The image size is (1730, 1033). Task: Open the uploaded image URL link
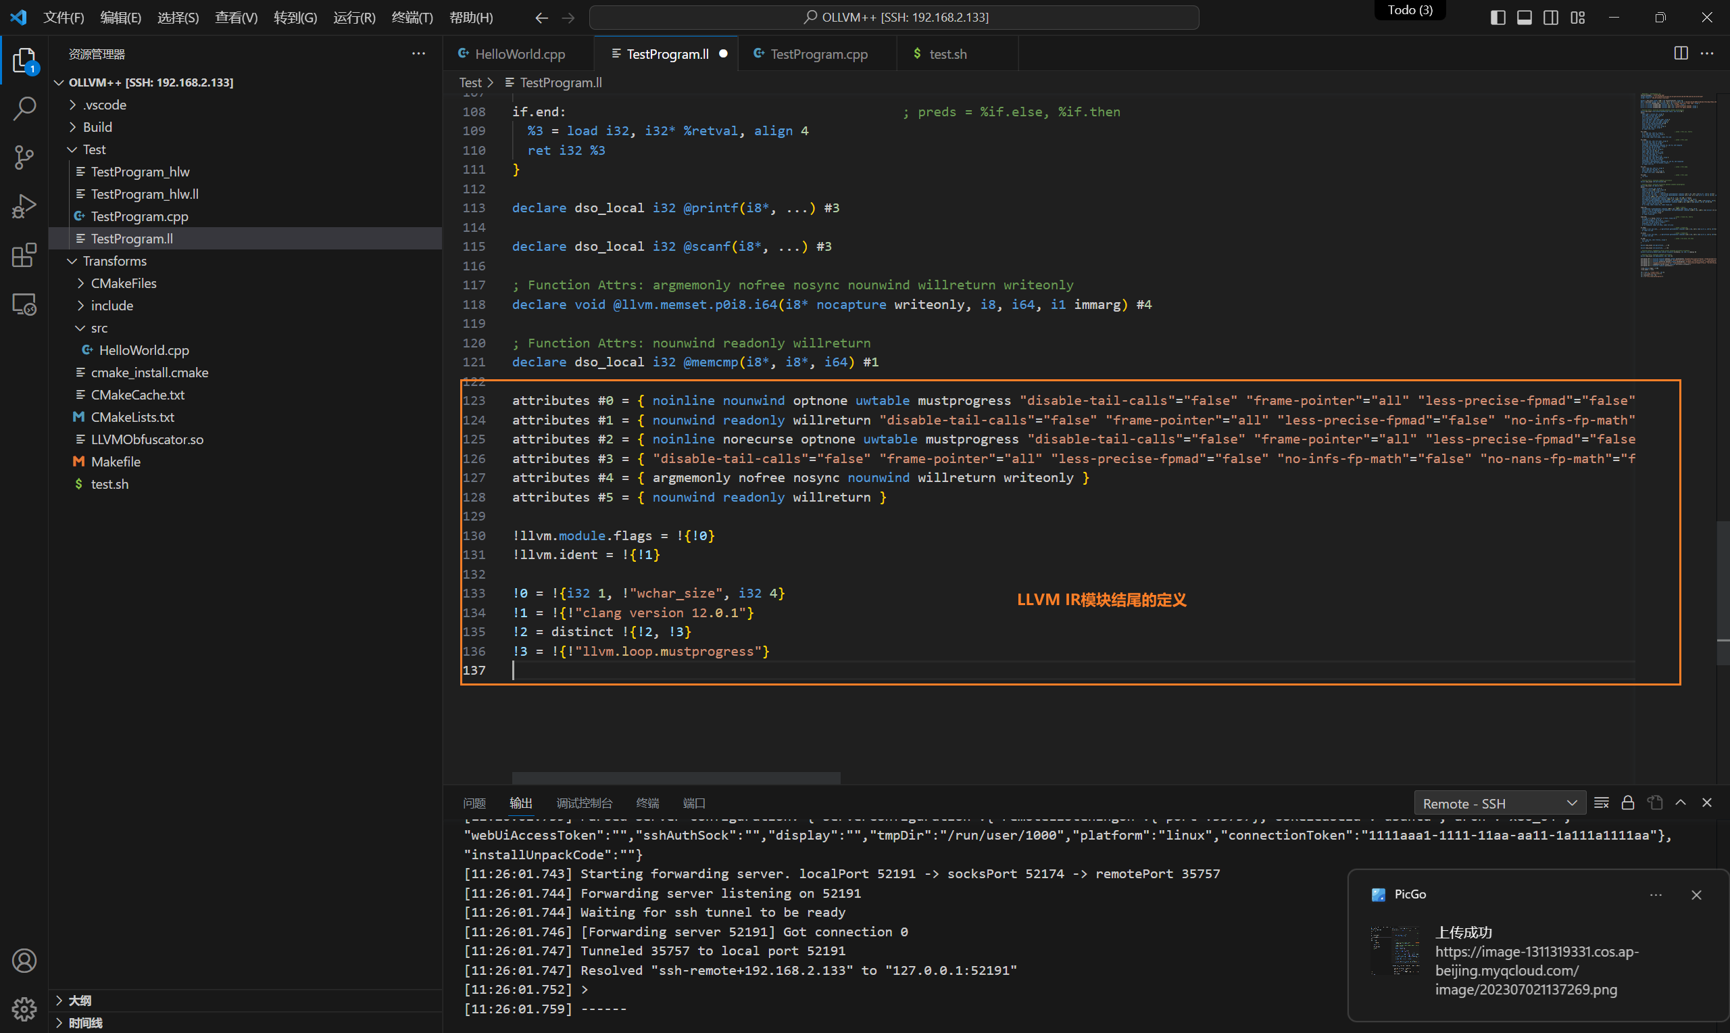pos(1537,970)
